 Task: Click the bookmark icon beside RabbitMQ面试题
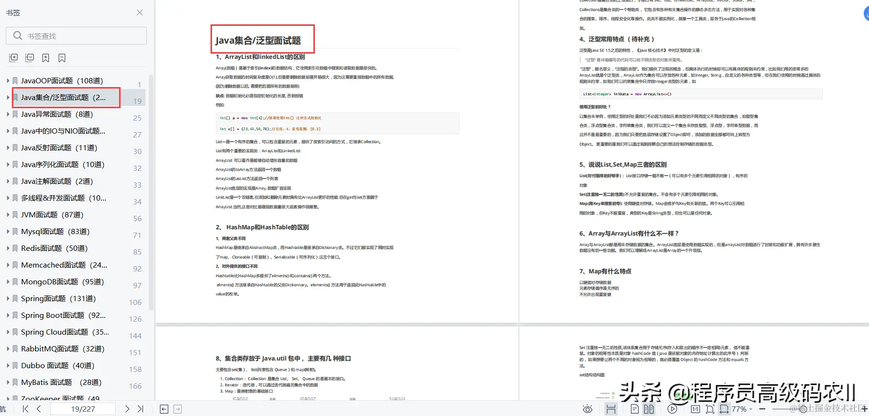click(x=15, y=349)
